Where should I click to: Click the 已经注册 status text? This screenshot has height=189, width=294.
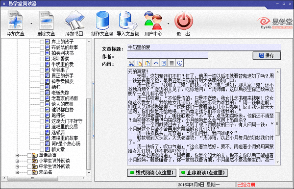click(246, 185)
